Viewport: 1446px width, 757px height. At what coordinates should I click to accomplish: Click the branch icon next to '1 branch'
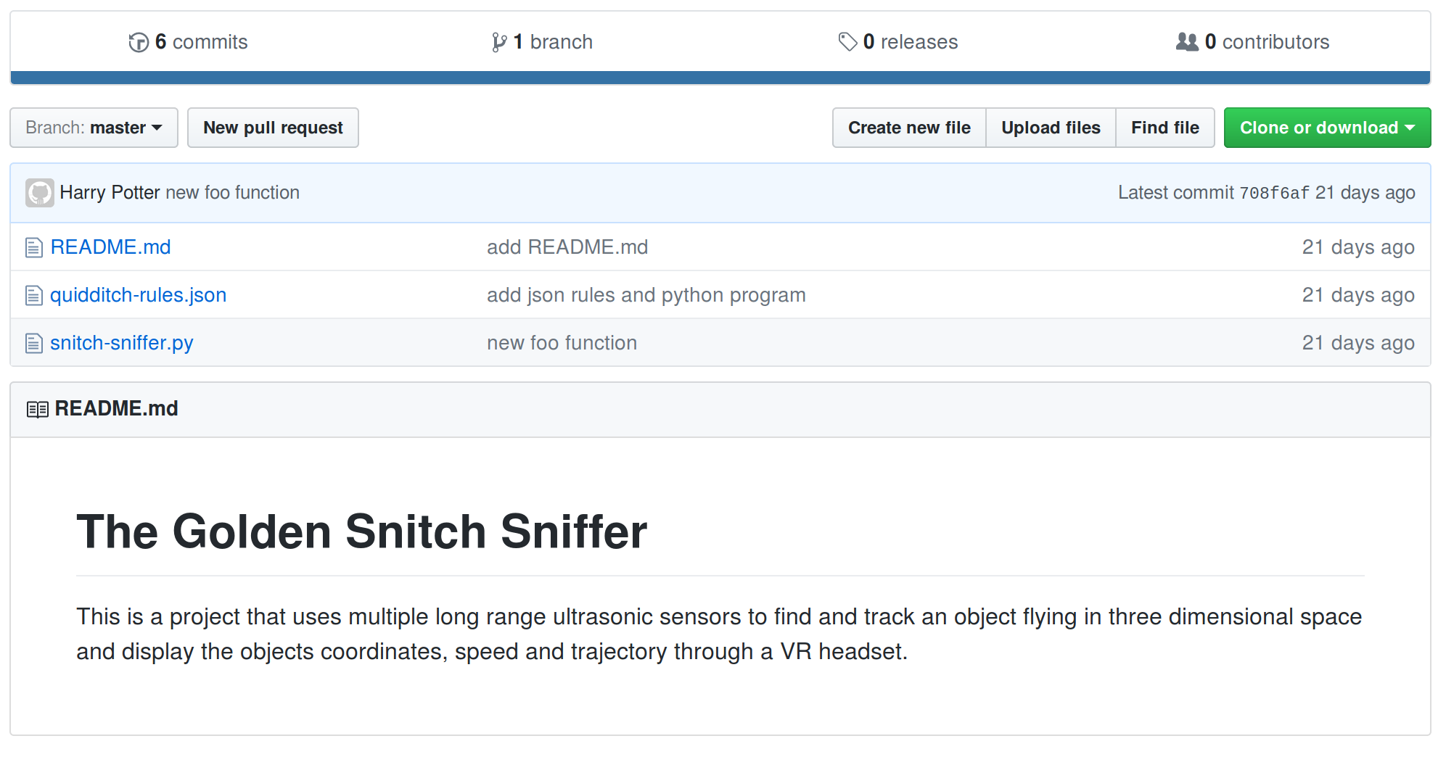click(498, 42)
